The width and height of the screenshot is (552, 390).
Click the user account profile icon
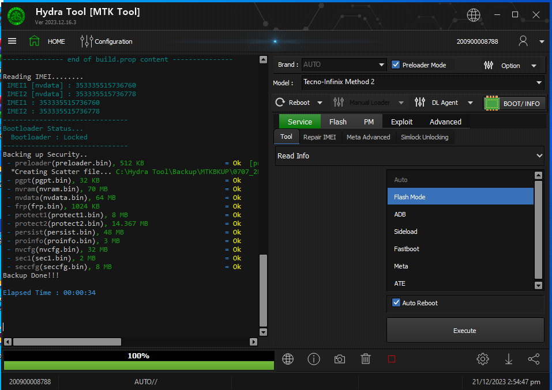click(x=523, y=41)
